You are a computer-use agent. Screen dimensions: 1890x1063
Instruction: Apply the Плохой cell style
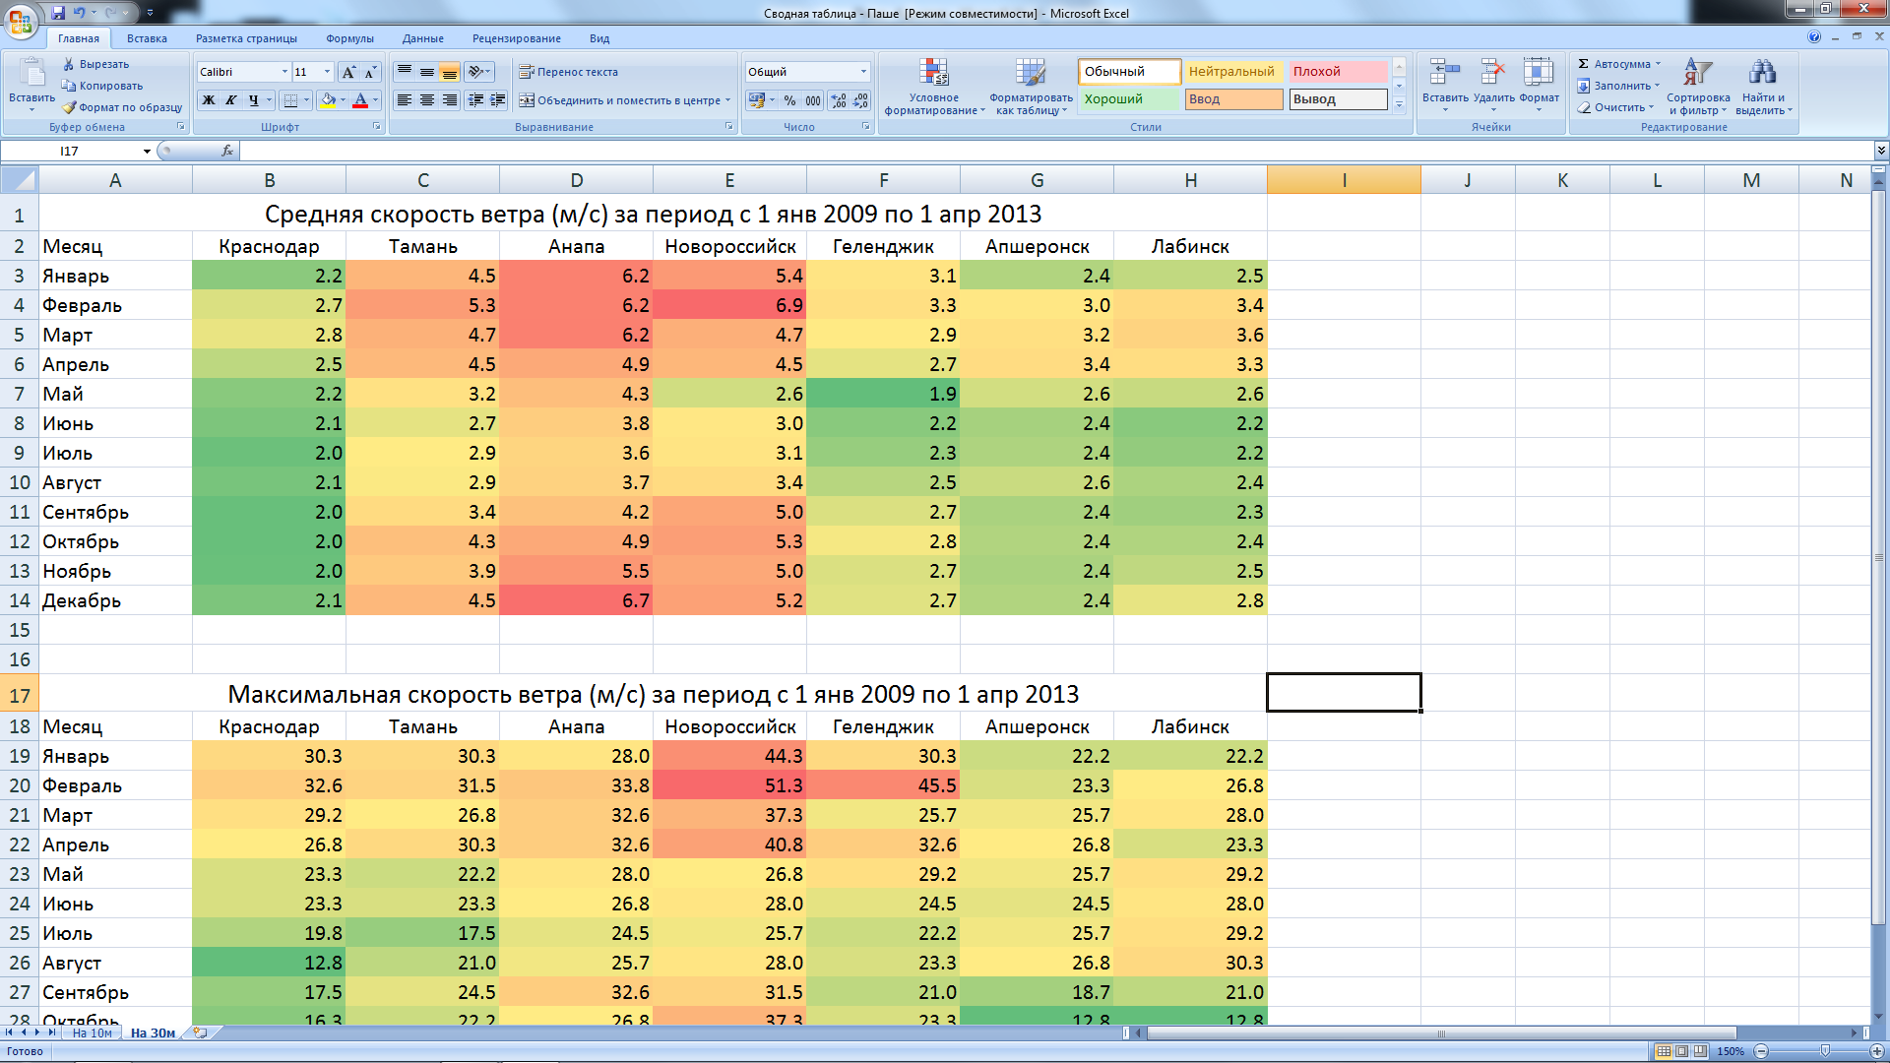[1337, 72]
